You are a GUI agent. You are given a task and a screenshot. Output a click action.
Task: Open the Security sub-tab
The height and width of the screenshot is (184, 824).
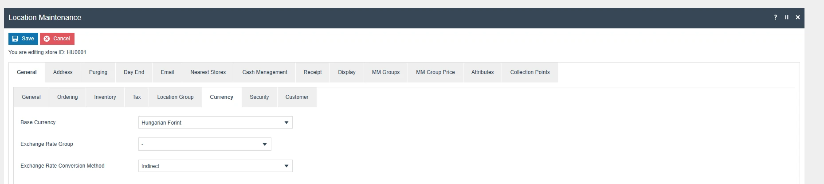259,97
